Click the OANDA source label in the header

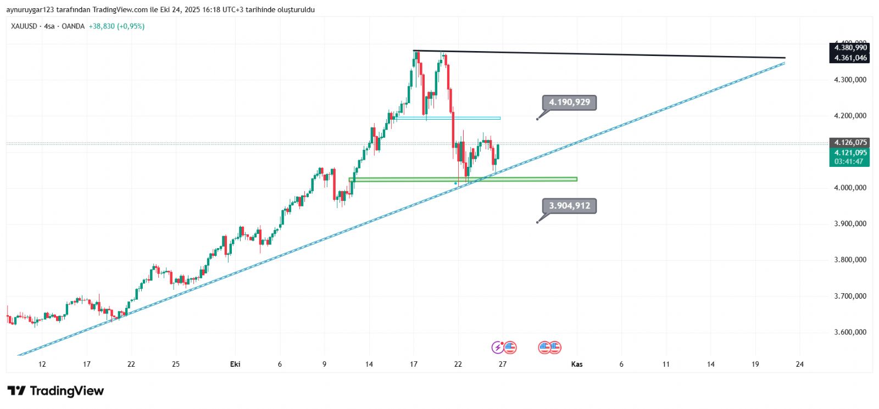[73, 26]
